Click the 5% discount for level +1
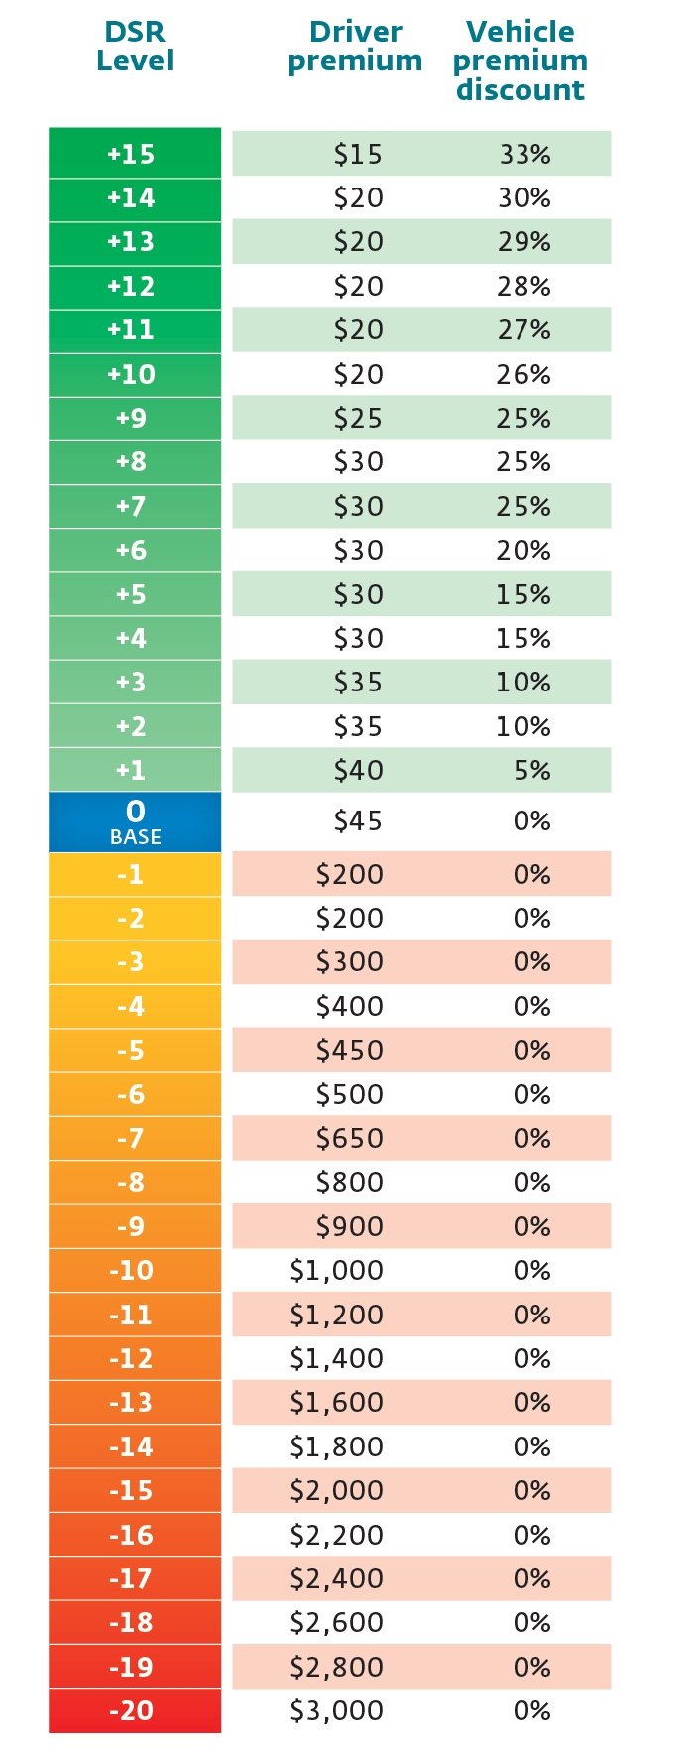The image size is (694, 1756). 532,770
